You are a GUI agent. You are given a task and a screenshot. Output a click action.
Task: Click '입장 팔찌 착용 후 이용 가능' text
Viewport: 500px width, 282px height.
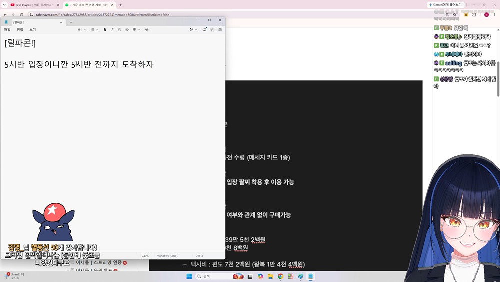(x=260, y=182)
